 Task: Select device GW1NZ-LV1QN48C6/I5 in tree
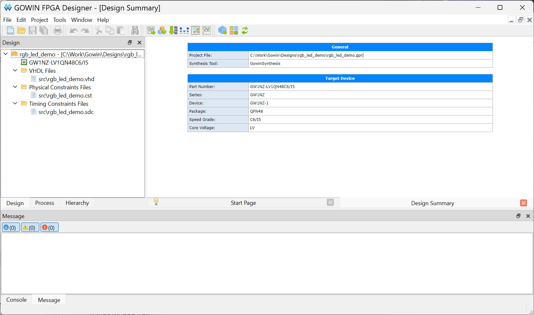tap(59, 62)
